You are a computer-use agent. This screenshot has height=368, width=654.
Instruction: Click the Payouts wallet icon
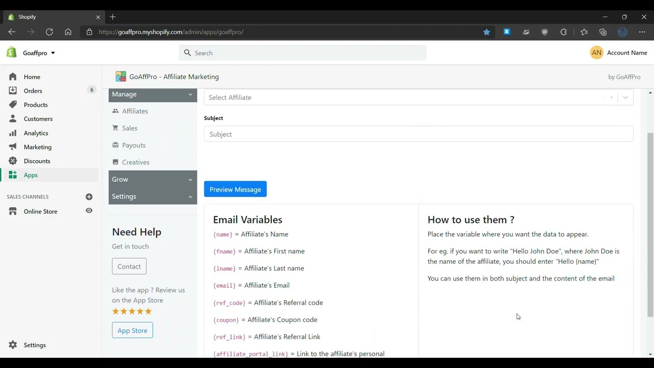click(x=115, y=145)
